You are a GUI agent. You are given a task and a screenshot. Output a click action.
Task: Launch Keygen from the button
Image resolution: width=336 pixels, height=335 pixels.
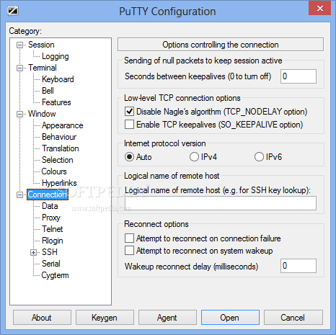click(x=105, y=318)
